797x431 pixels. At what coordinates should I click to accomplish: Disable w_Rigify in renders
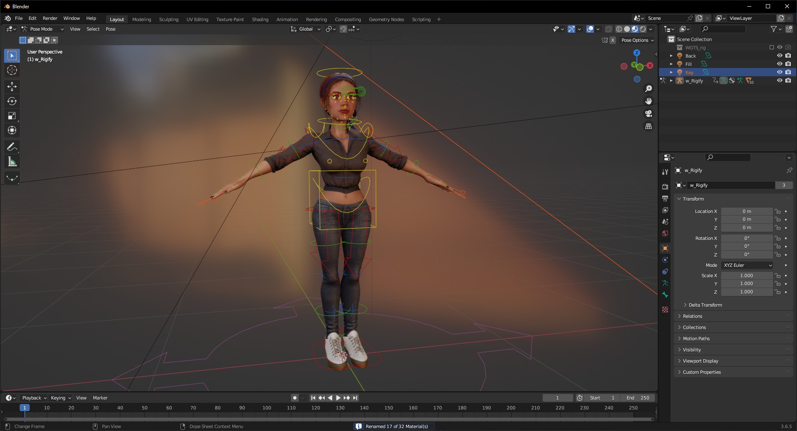[788, 80]
